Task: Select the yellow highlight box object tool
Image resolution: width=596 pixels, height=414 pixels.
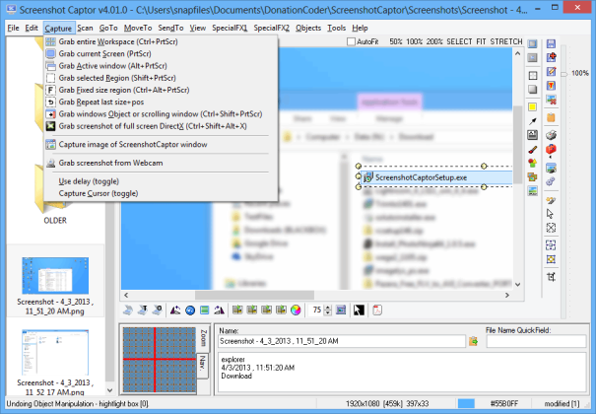Action: [533, 107]
